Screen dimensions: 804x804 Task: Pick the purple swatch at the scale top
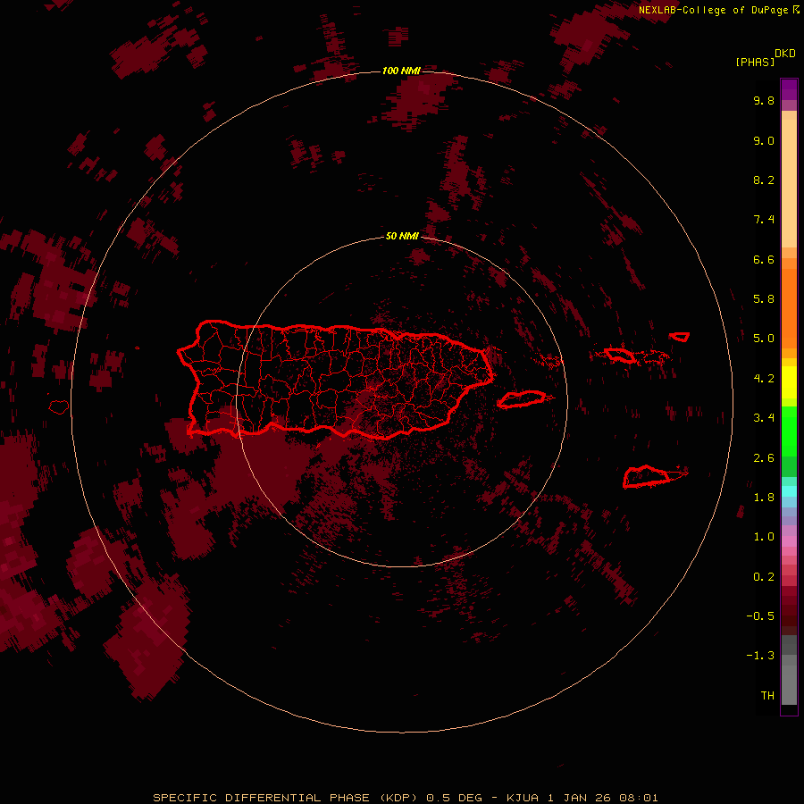tap(789, 89)
